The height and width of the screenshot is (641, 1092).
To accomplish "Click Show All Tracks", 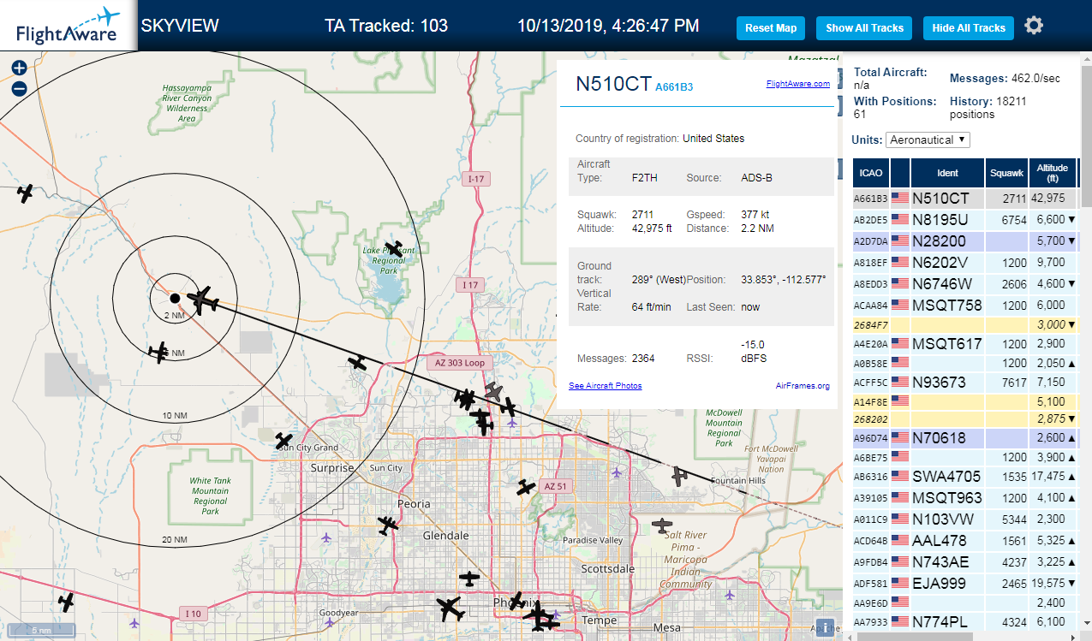I will pos(864,27).
